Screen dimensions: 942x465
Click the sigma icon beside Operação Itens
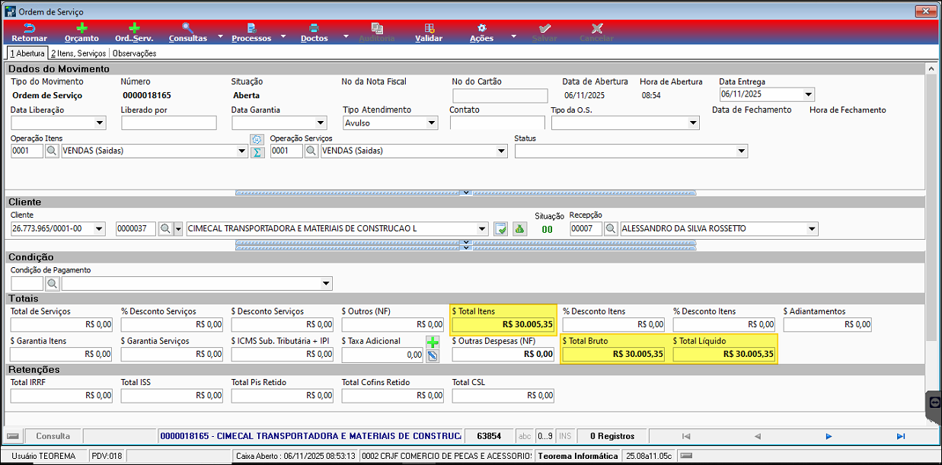pos(257,152)
